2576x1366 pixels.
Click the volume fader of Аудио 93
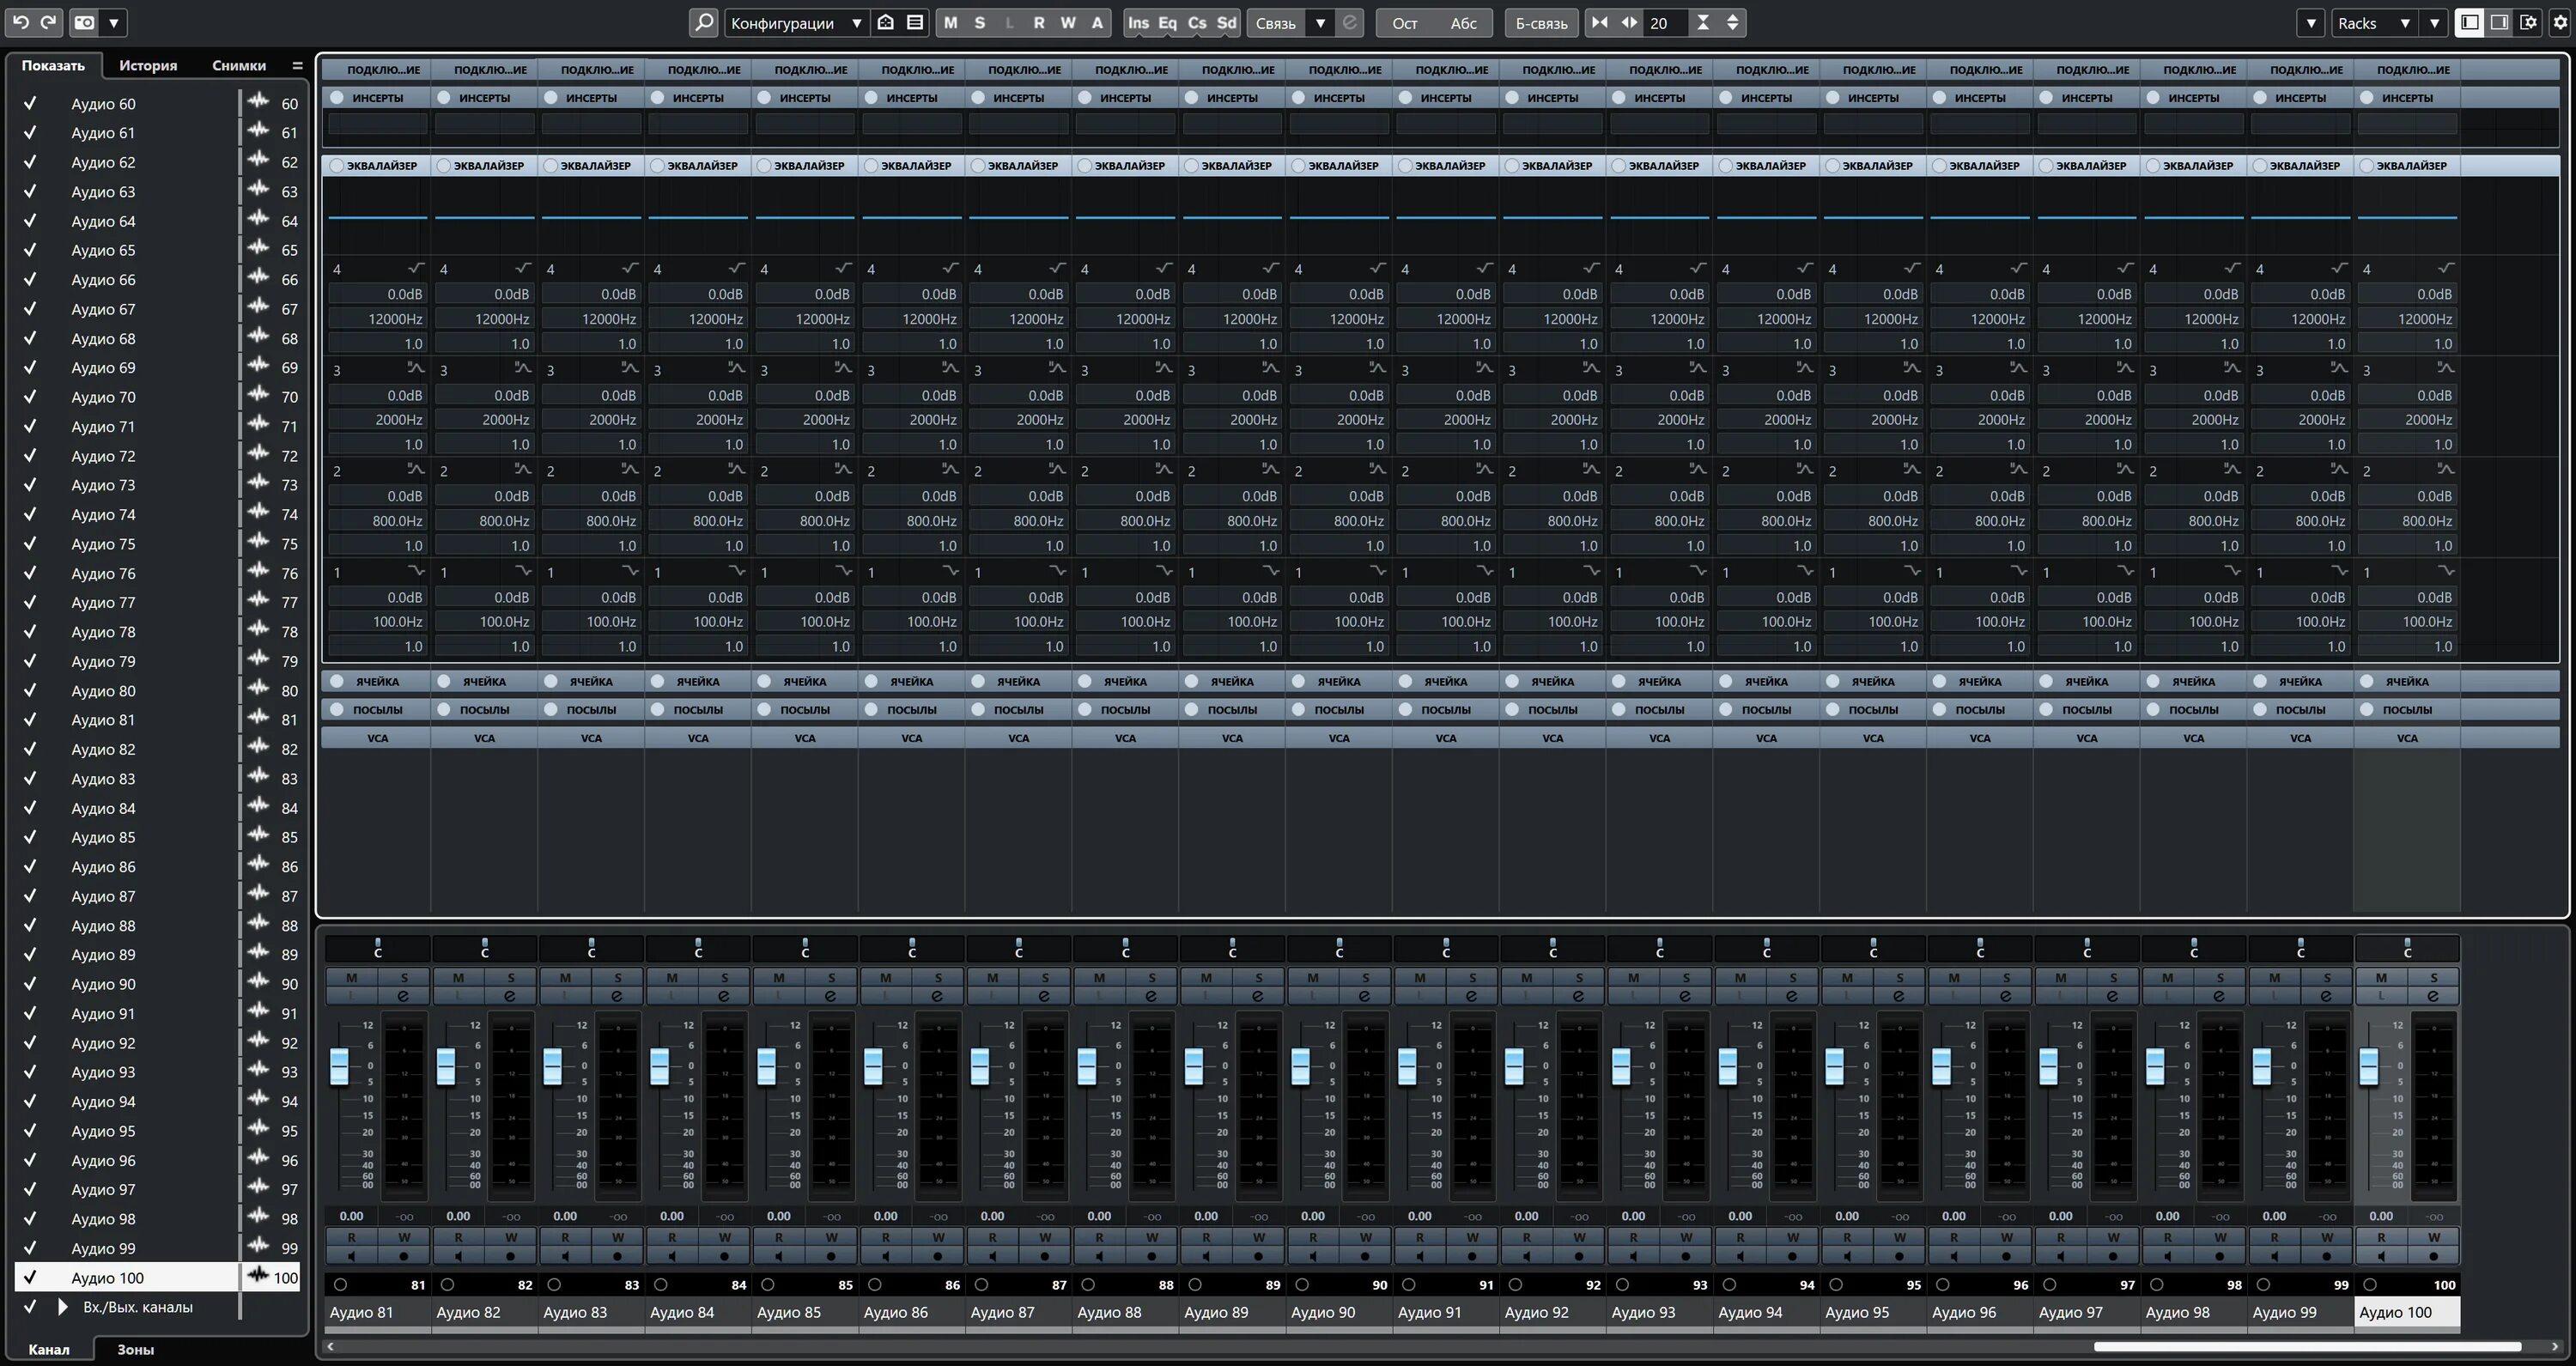(x=1621, y=1065)
